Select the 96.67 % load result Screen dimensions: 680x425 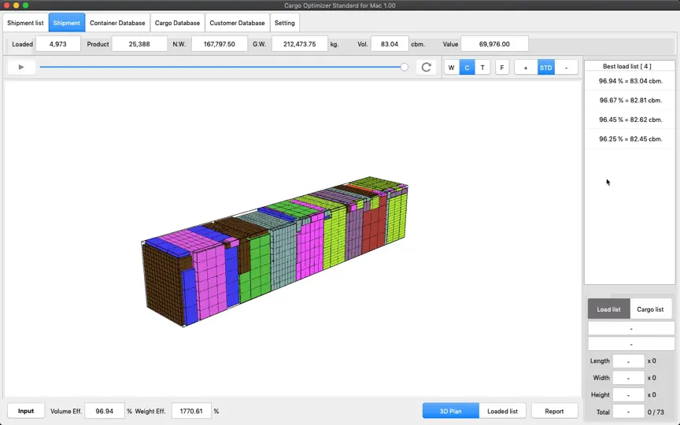point(630,100)
